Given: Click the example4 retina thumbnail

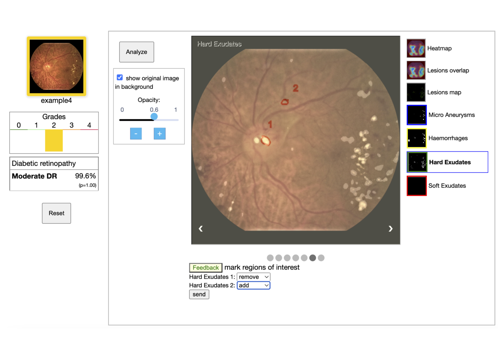Looking at the screenshot, I should pos(56,66).
